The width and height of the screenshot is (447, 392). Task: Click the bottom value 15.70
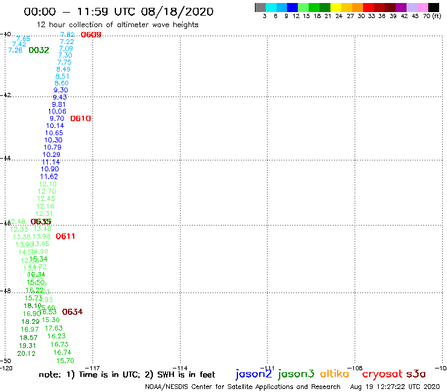pos(65,361)
